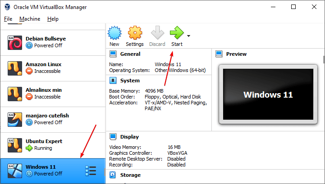The image size is (325, 184).
Task: Click the Discard toolbar icon
Action: click(157, 33)
